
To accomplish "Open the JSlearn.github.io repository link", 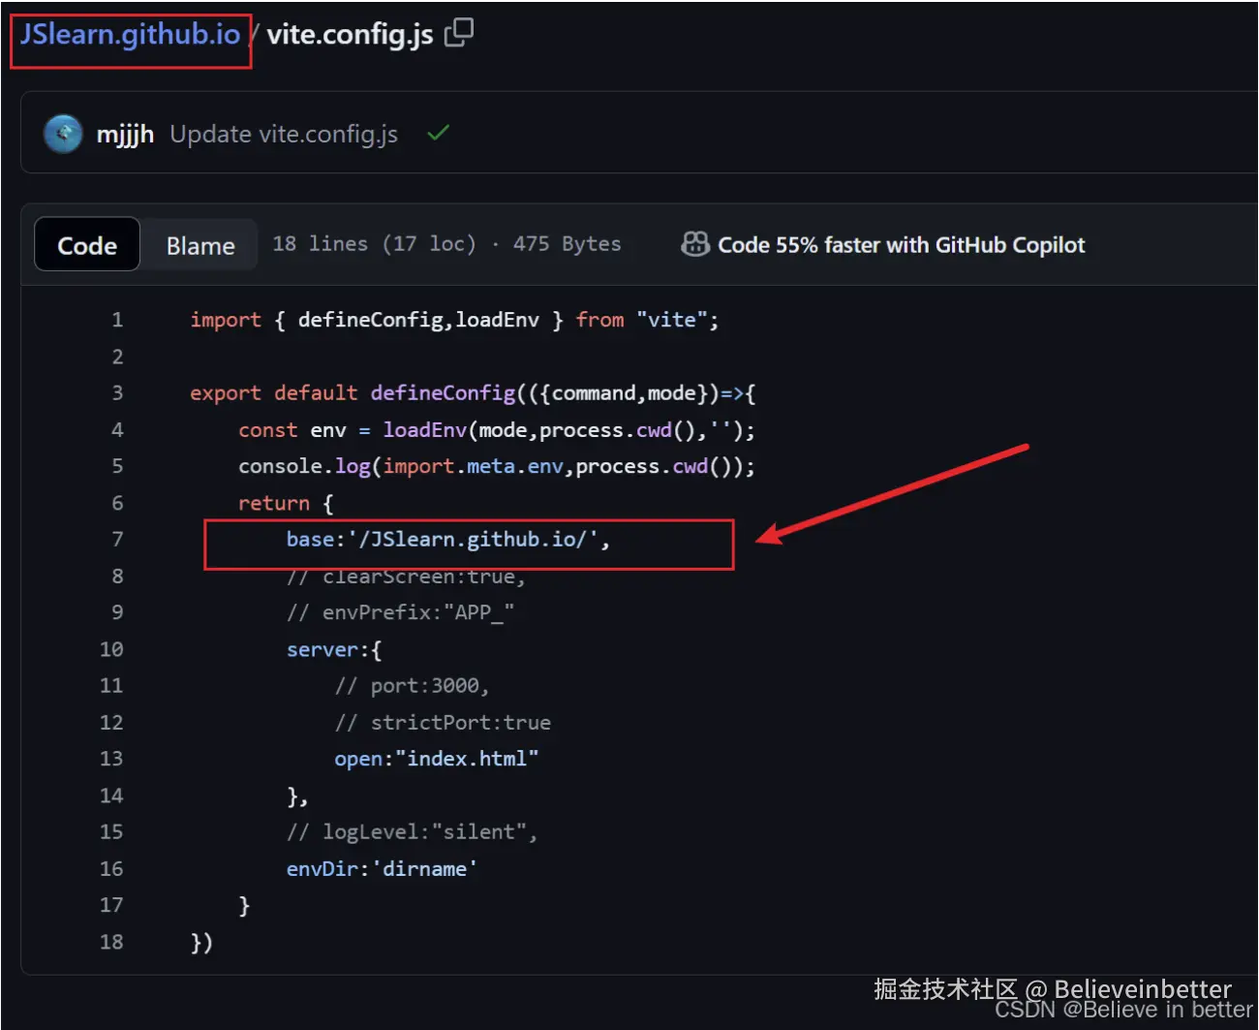I will pyautogui.click(x=130, y=35).
